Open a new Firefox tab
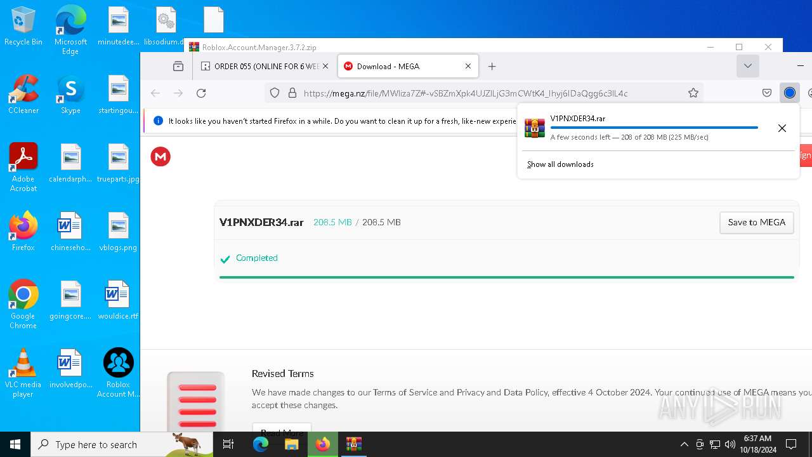This screenshot has height=457, width=812. [492, 66]
